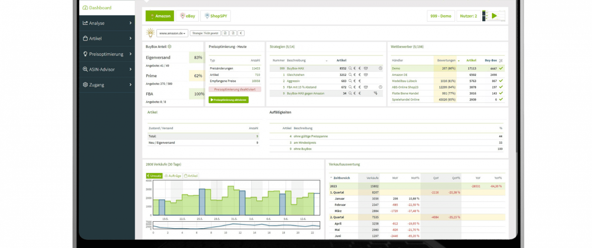
Task: Open the Gleichziehen strategy link
Action: [296, 74]
